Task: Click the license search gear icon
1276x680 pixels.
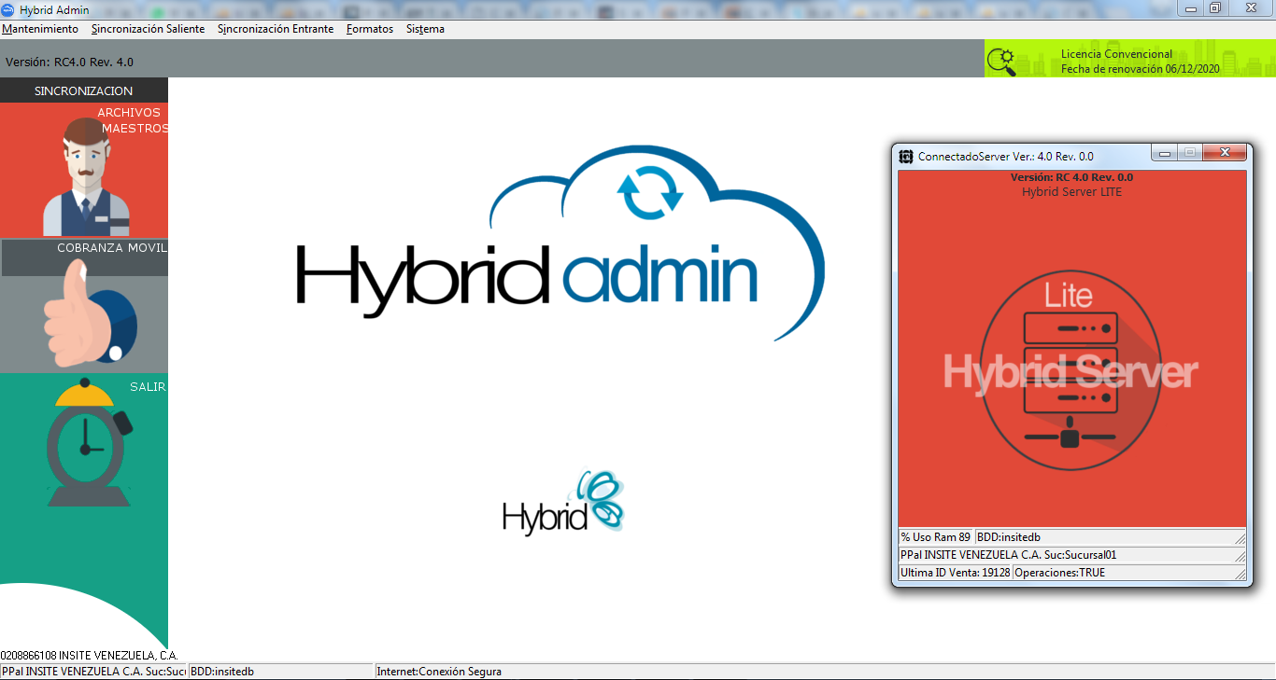Action: click(x=1002, y=62)
